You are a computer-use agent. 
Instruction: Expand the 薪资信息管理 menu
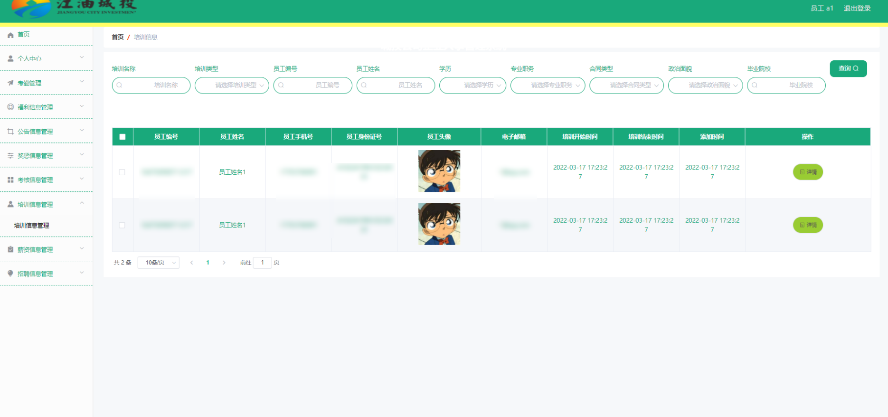pyautogui.click(x=46, y=249)
